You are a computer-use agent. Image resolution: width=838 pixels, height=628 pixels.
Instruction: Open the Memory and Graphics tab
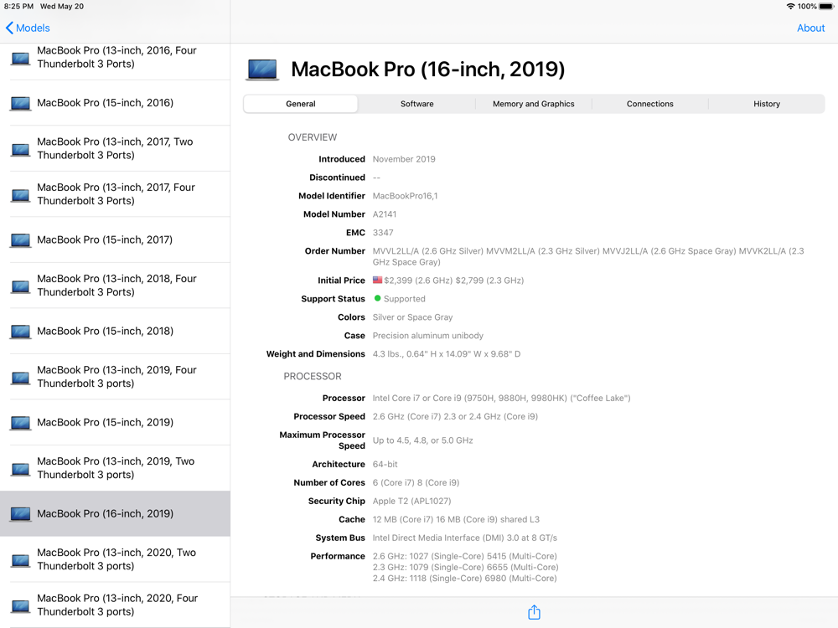[533, 104]
